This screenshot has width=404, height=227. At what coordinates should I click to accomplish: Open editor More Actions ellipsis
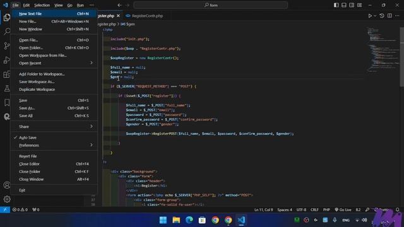(397, 16)
